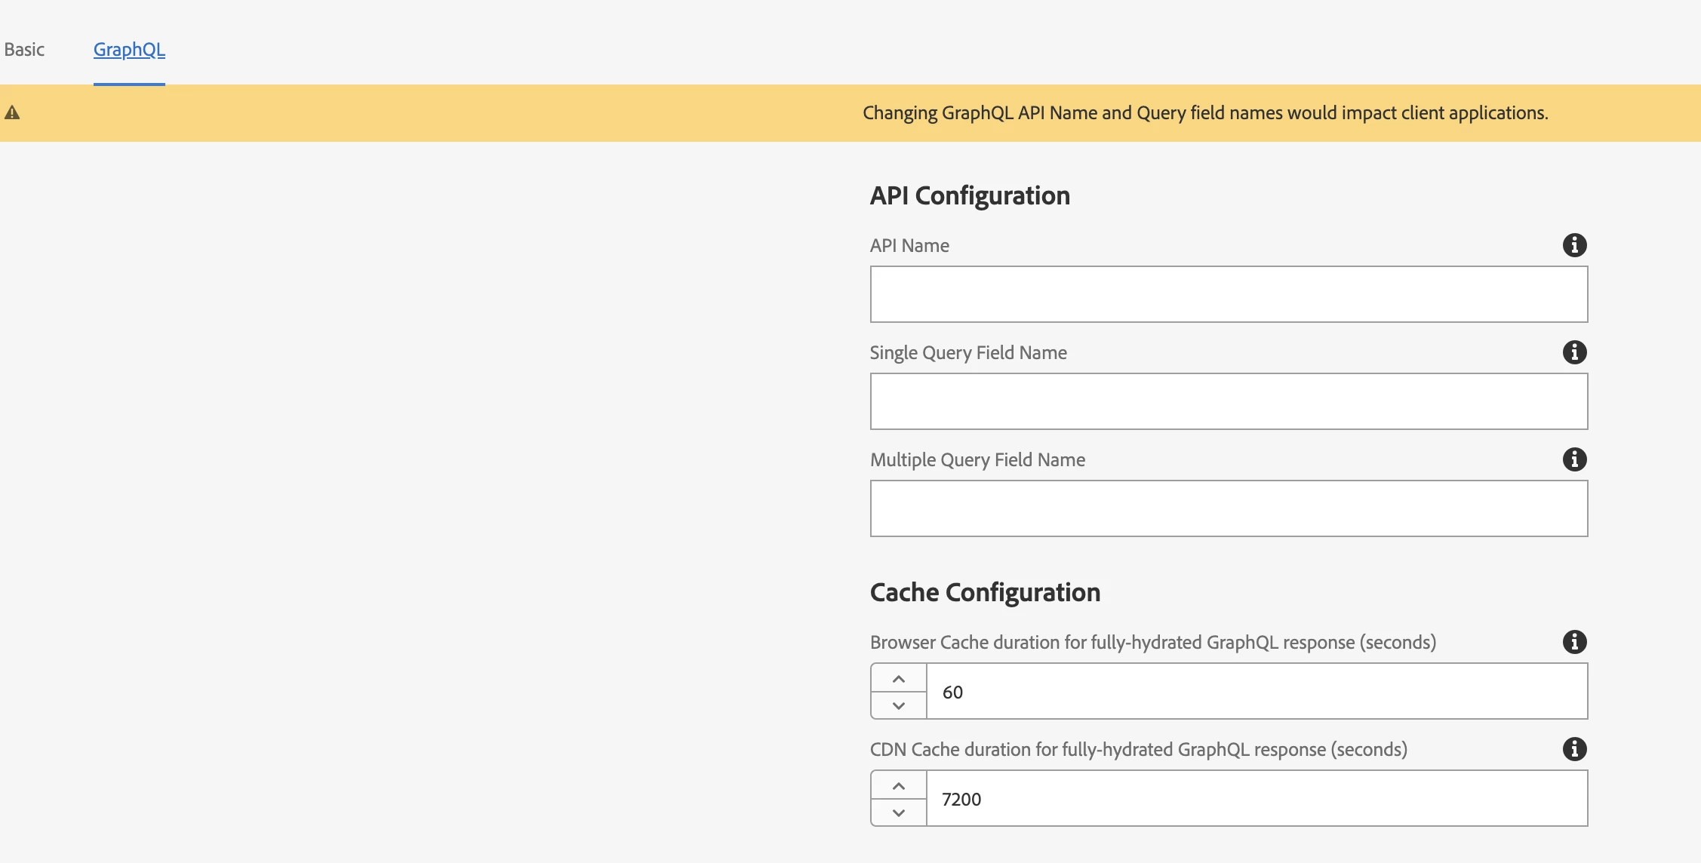This screenshot has width=1701, height=863.
Task: Increase CDN Cache duration with up arrow
Action: 898,785
